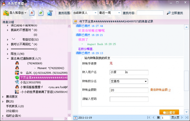
Task: Click avatar of 小小的世界里装满了苦涩 contact
Action: click(17, 92)
